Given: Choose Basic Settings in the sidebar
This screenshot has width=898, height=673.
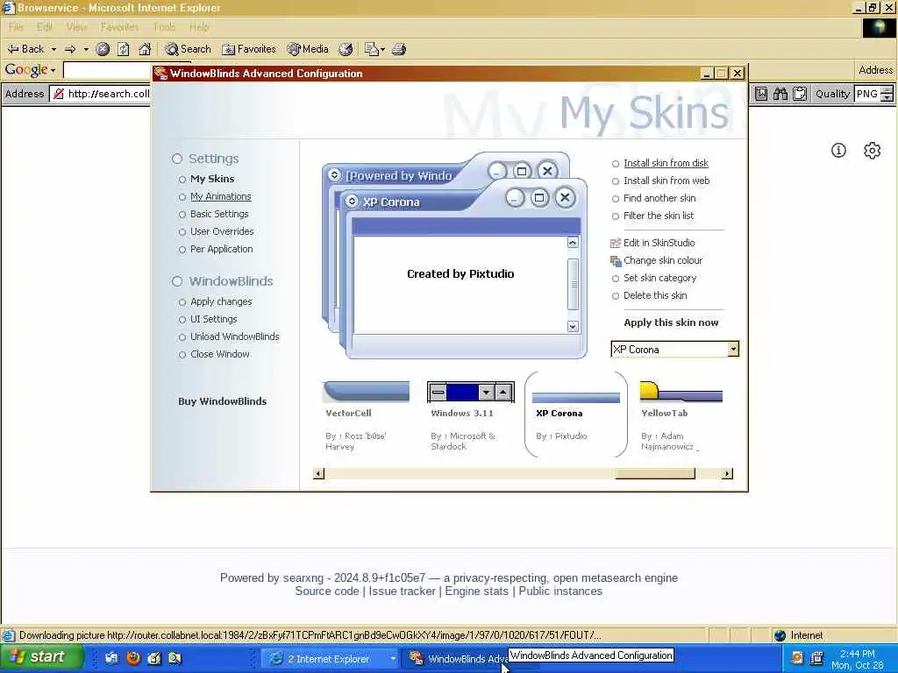Looking at the screenshot, I should coord(219,214).
